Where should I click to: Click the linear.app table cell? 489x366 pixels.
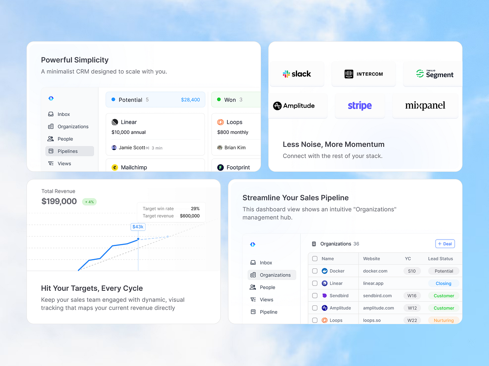(373, 283)
